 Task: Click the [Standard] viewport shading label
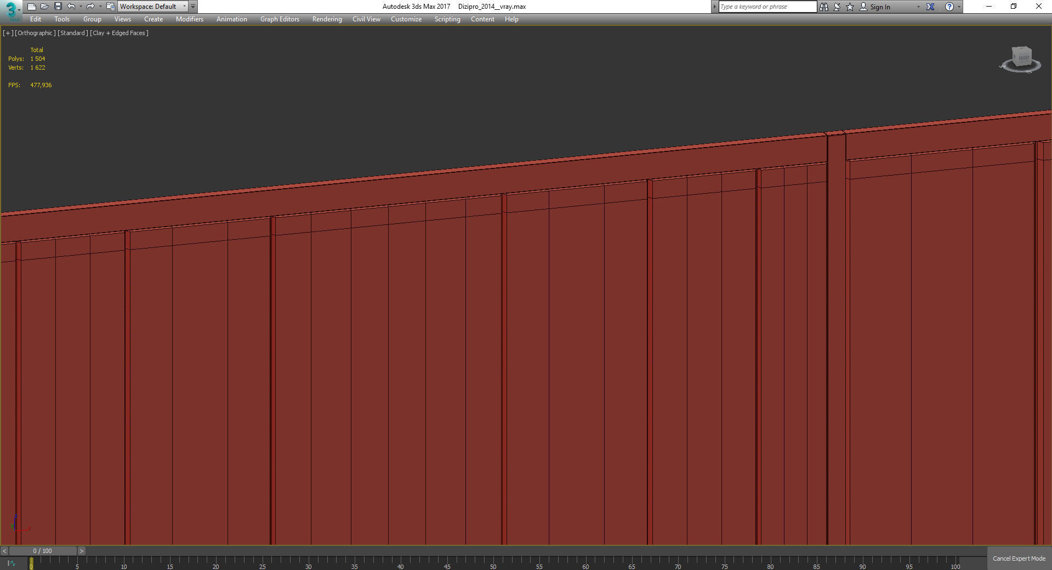72,33
